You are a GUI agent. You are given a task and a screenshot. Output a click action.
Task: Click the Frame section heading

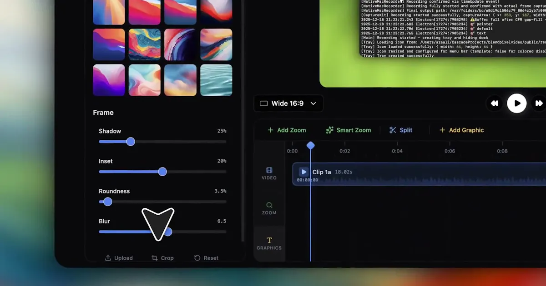(103, 113)
